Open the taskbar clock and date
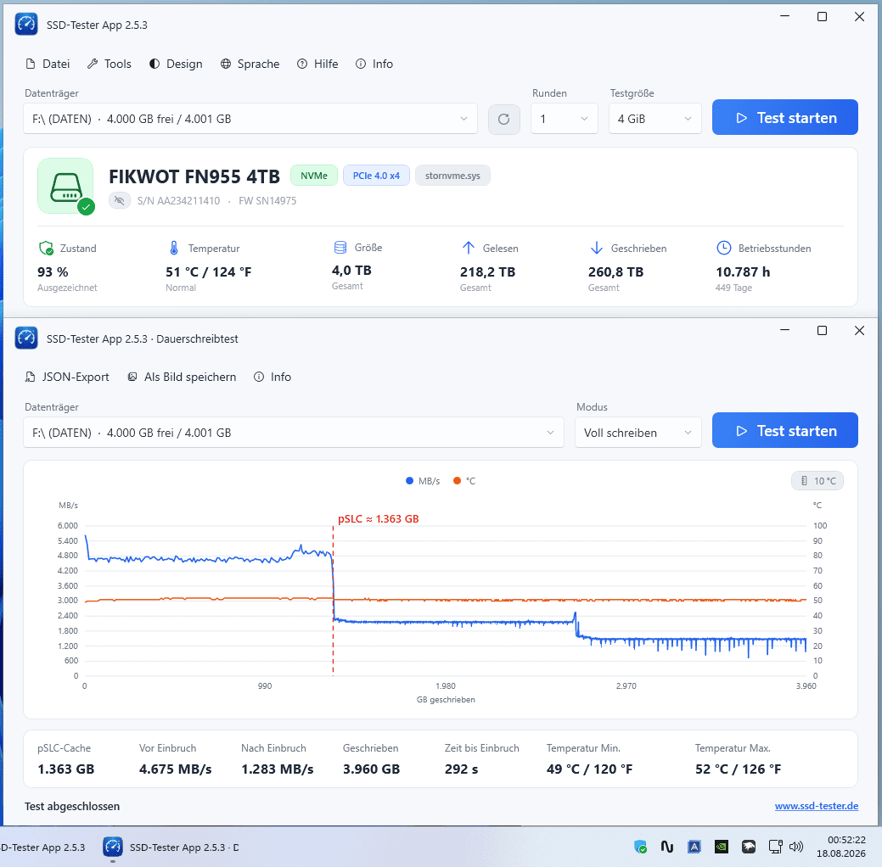Image resolution: width=882 pixels, height=867 pixels. pos(841,847)
